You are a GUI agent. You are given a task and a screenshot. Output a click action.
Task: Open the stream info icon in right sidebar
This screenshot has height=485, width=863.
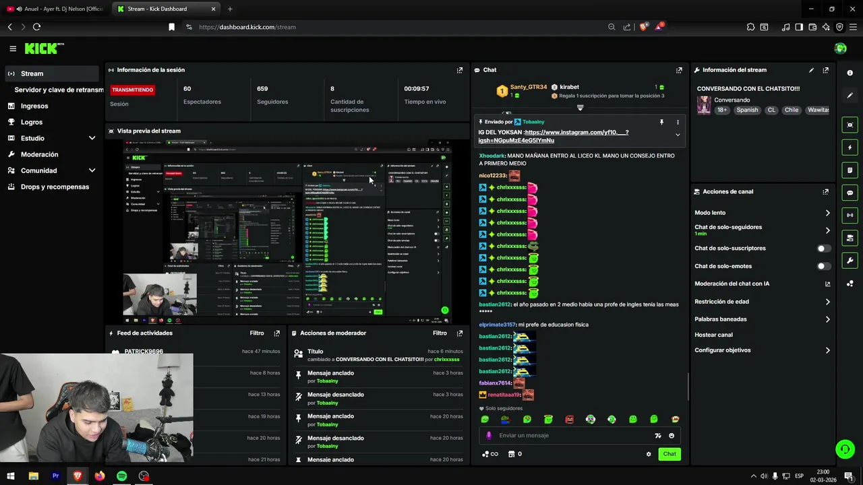(850, 73)
